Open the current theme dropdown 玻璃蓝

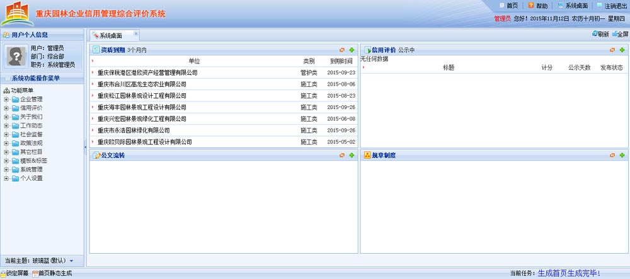[x=71, y=260]
